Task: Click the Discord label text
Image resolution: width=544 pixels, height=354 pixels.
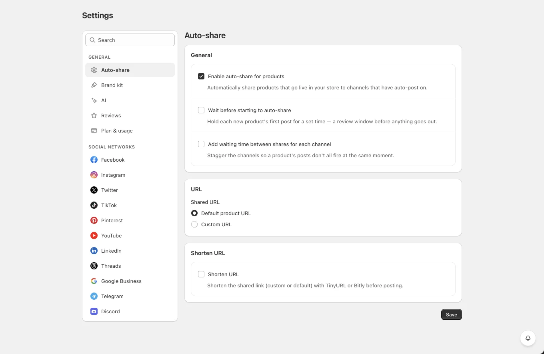Action: click(x=110, y=311)
